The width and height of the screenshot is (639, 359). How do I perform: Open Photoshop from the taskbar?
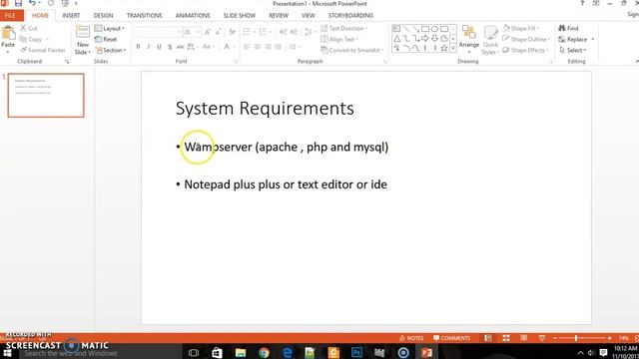pyautogui.click(x=356, y=352)
